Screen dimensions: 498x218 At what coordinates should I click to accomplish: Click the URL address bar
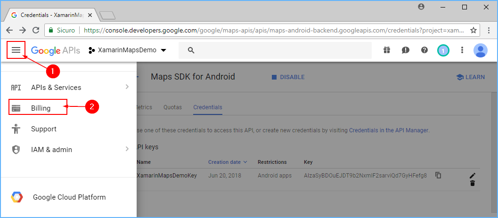pos(273,31)
